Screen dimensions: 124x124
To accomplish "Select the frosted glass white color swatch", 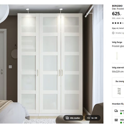I will (117, 56).
